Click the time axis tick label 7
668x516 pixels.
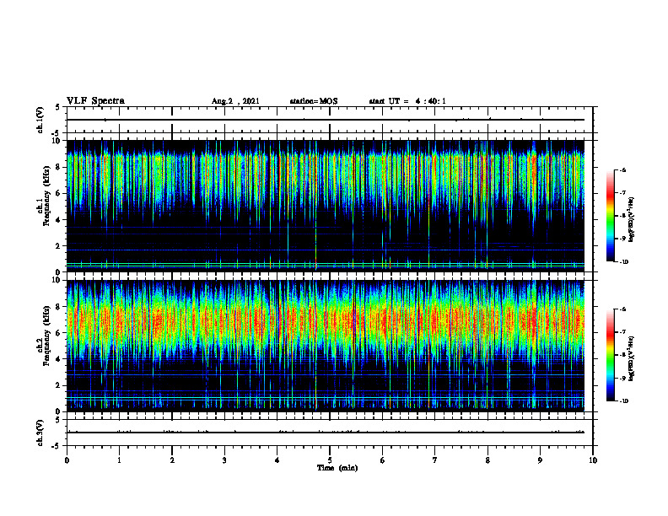(x=435, y=460)
